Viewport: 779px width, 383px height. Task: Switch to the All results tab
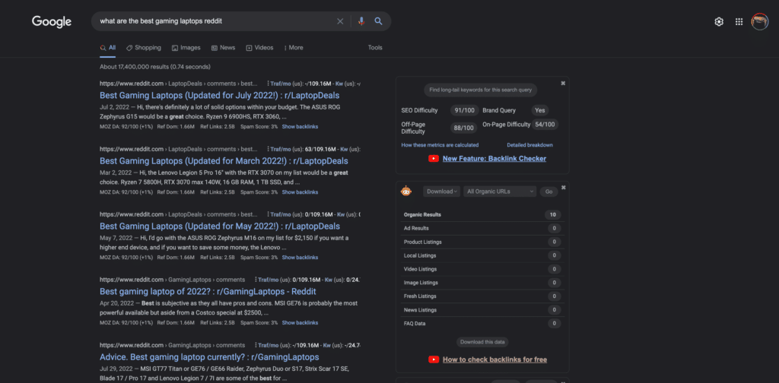pos(108,48)
